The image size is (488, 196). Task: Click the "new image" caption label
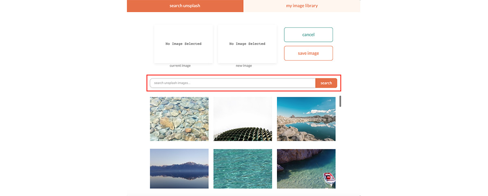tap(244, 65)
